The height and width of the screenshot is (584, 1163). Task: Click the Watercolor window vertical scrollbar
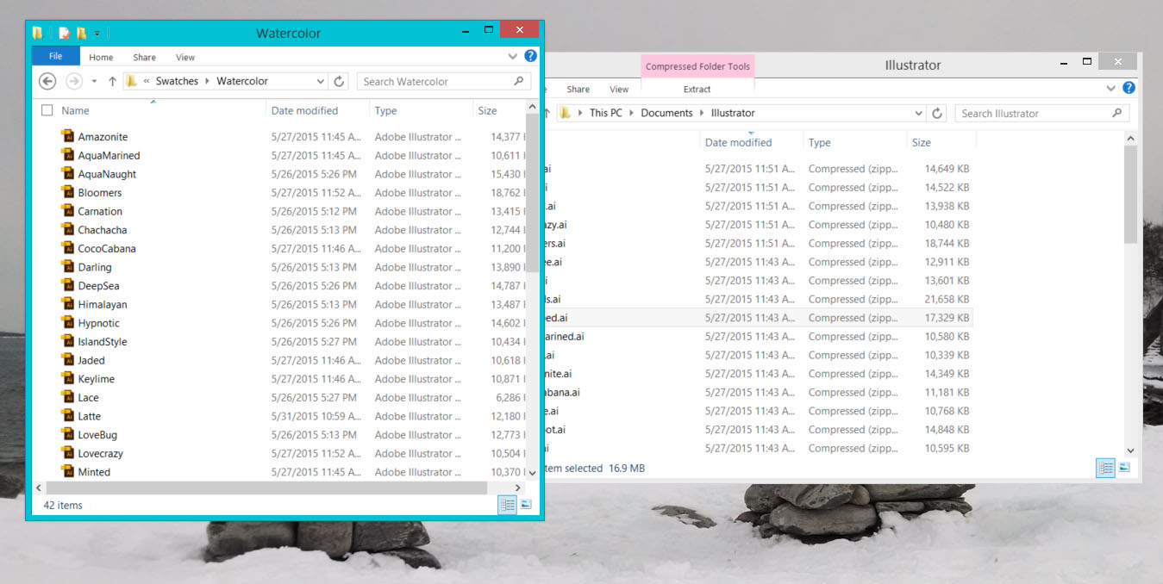(x=532, y=193)
